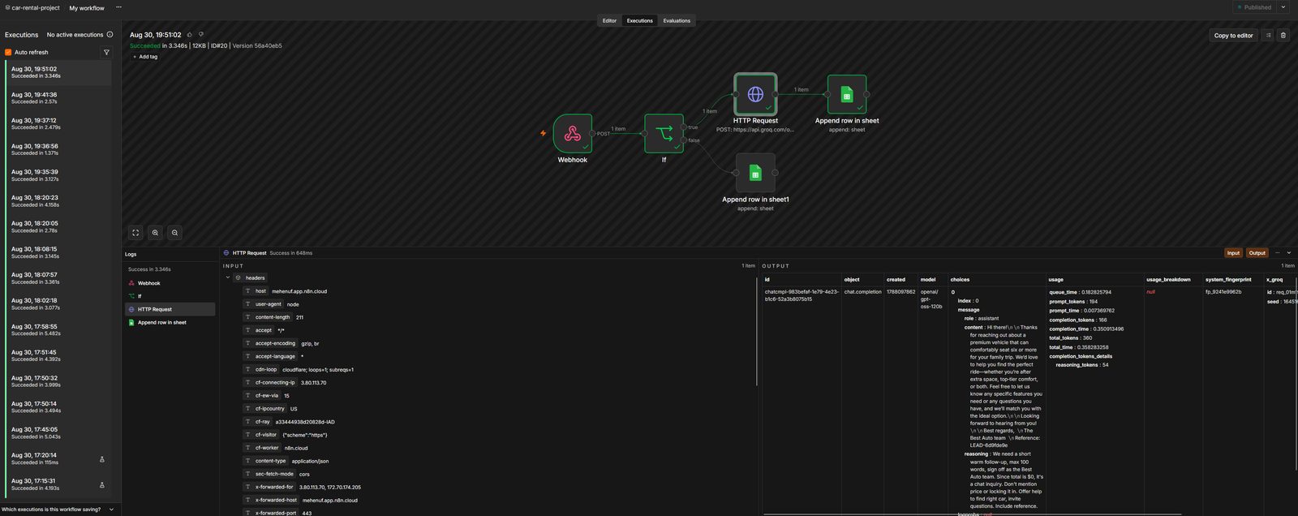Click the thumbs-up rating icon
Image resolution: width=1298 pixels, height=516 pixels.
pos(190,35)
